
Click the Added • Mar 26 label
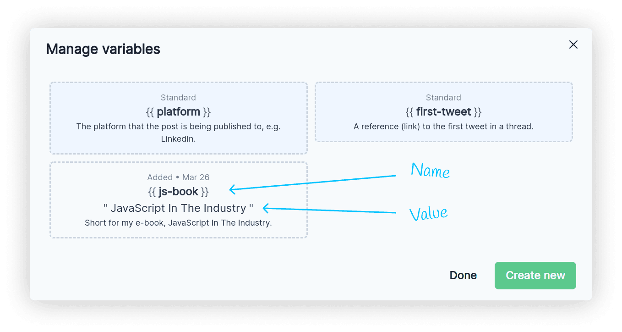(179, 177)
